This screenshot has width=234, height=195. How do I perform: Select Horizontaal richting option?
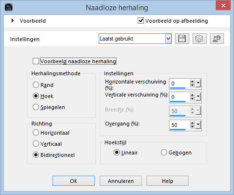[36, 133]
